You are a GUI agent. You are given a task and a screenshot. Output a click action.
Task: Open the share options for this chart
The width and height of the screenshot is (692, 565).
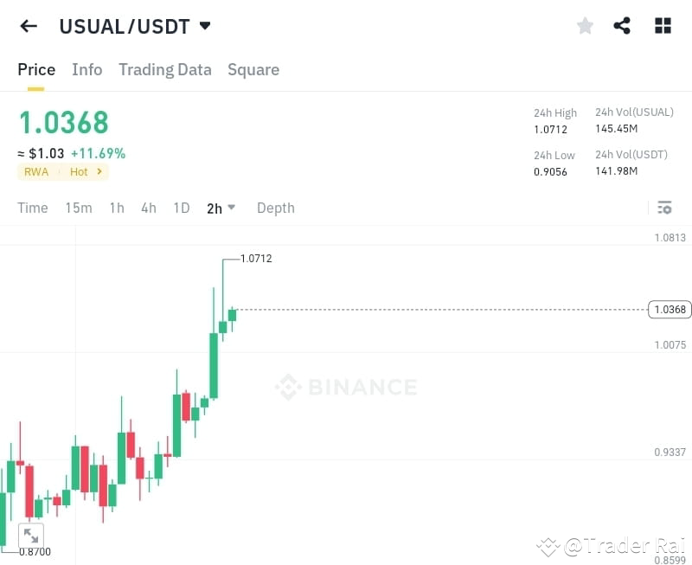pos(622,26)
